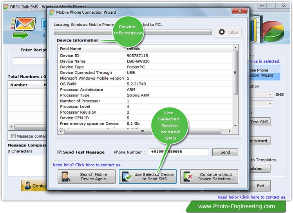Select the Device Name row
The height and width of the screenshot is (213, 293).
click(145, 61)
